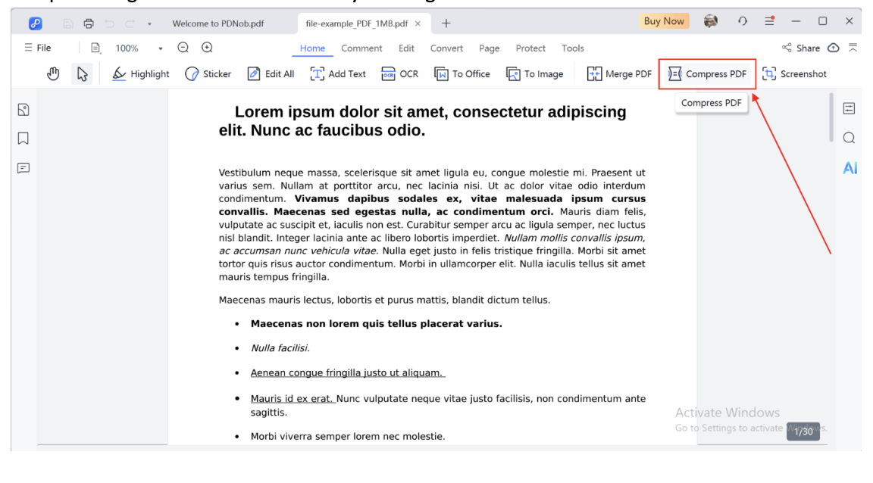The width and height of the screenshot is (873, 483).
Task: Click the Compress PDF tool
Action: pyautogui.click(x=708, y=74)
